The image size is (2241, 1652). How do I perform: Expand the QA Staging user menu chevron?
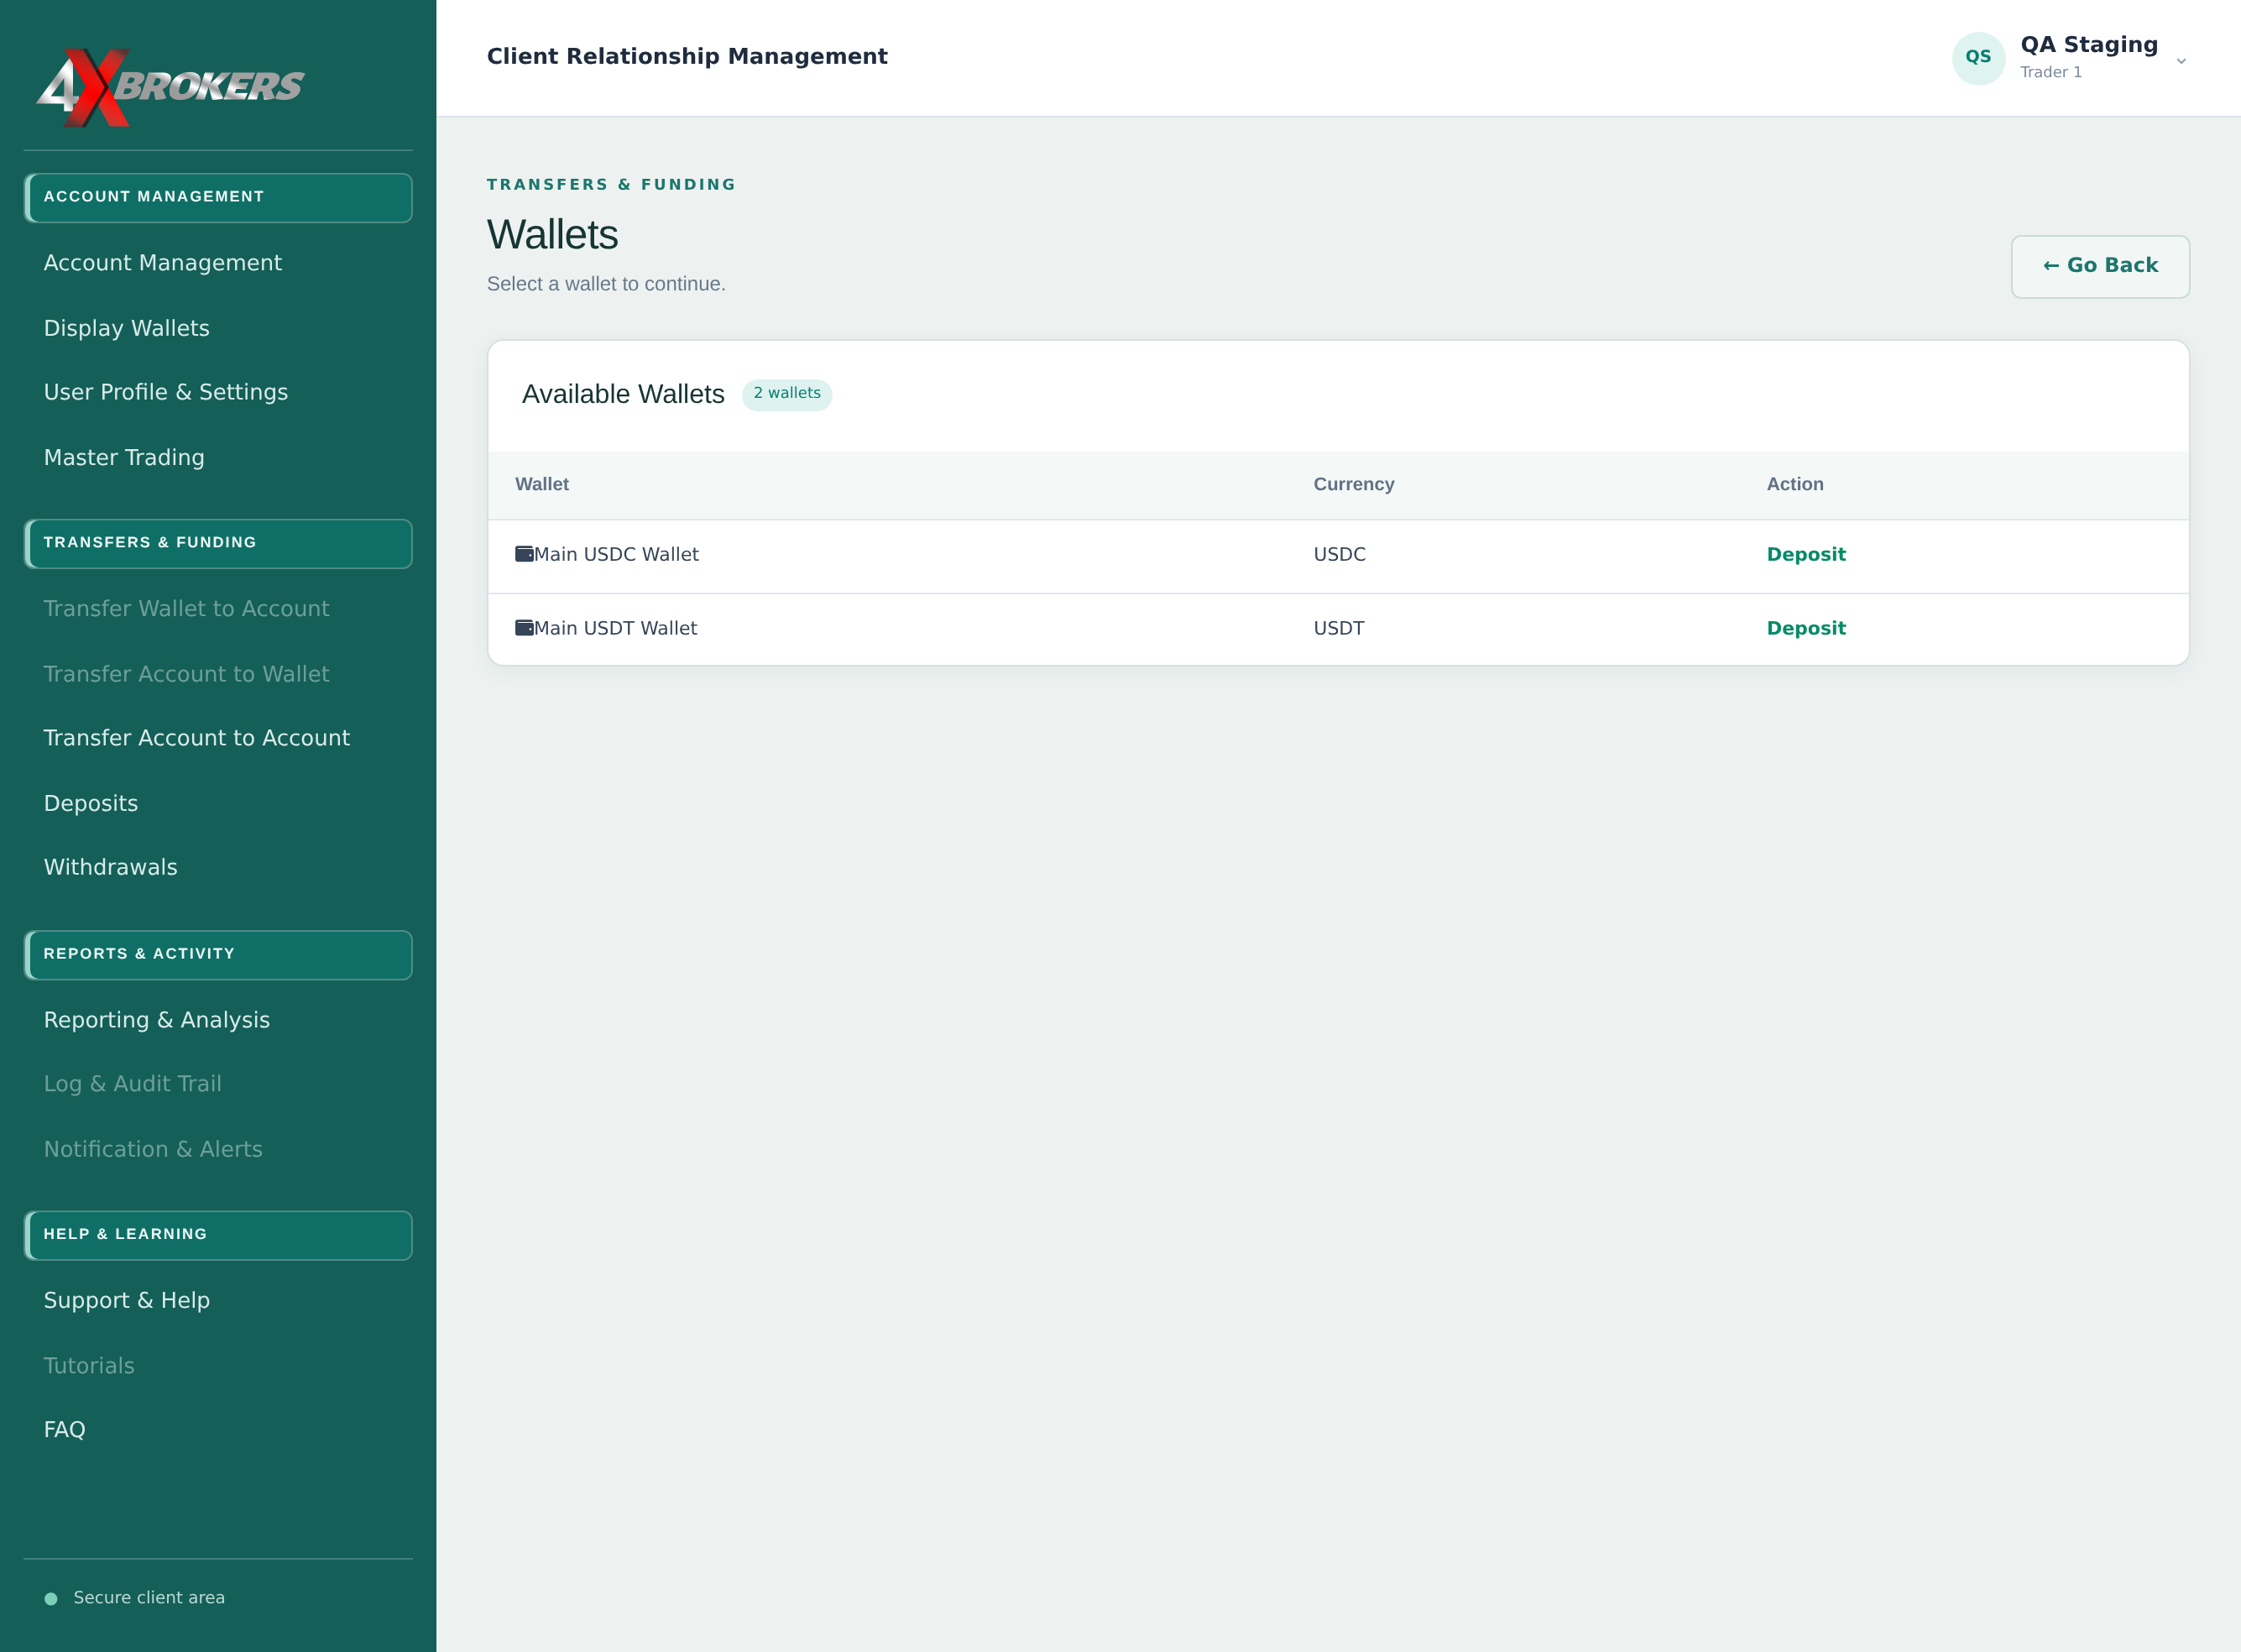[2181, 61]
